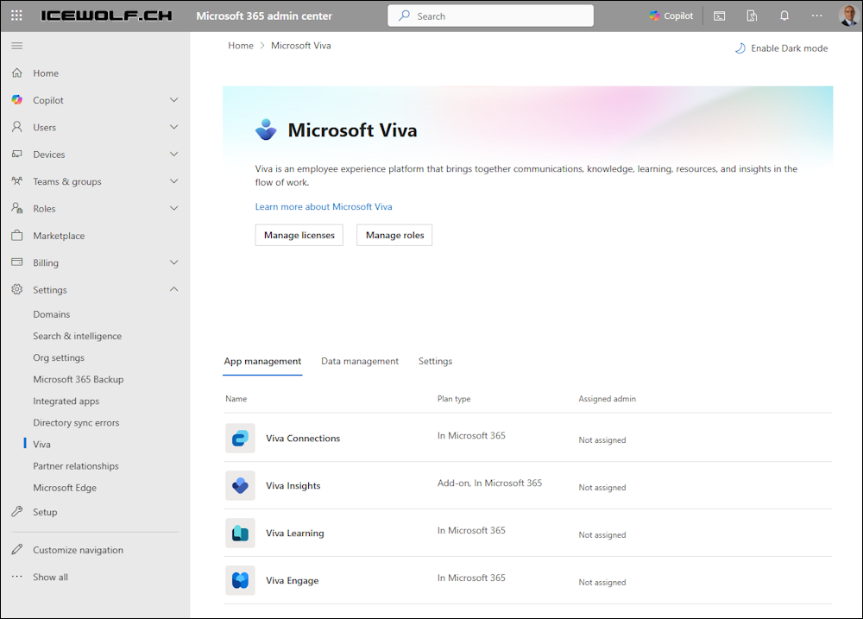This screenshot has width=863, height=619.
Task: Click the Setup wrench icon
Action: pyautogui.click(x=17, y=512)
